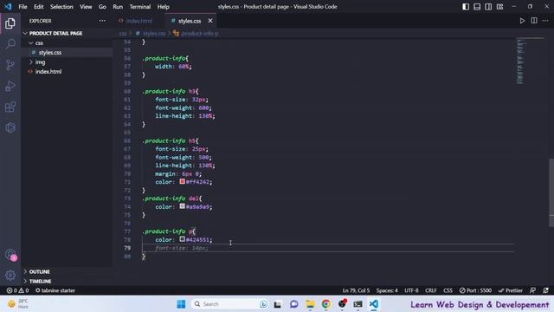This screenshot has height=312, width=554.
Task: Open the Run menu
Action: click(x=118, y=7)
